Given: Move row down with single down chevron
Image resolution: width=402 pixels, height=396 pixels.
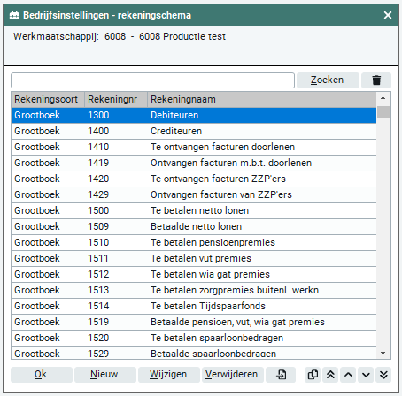Looking at the screenshot, I should 366,375.
